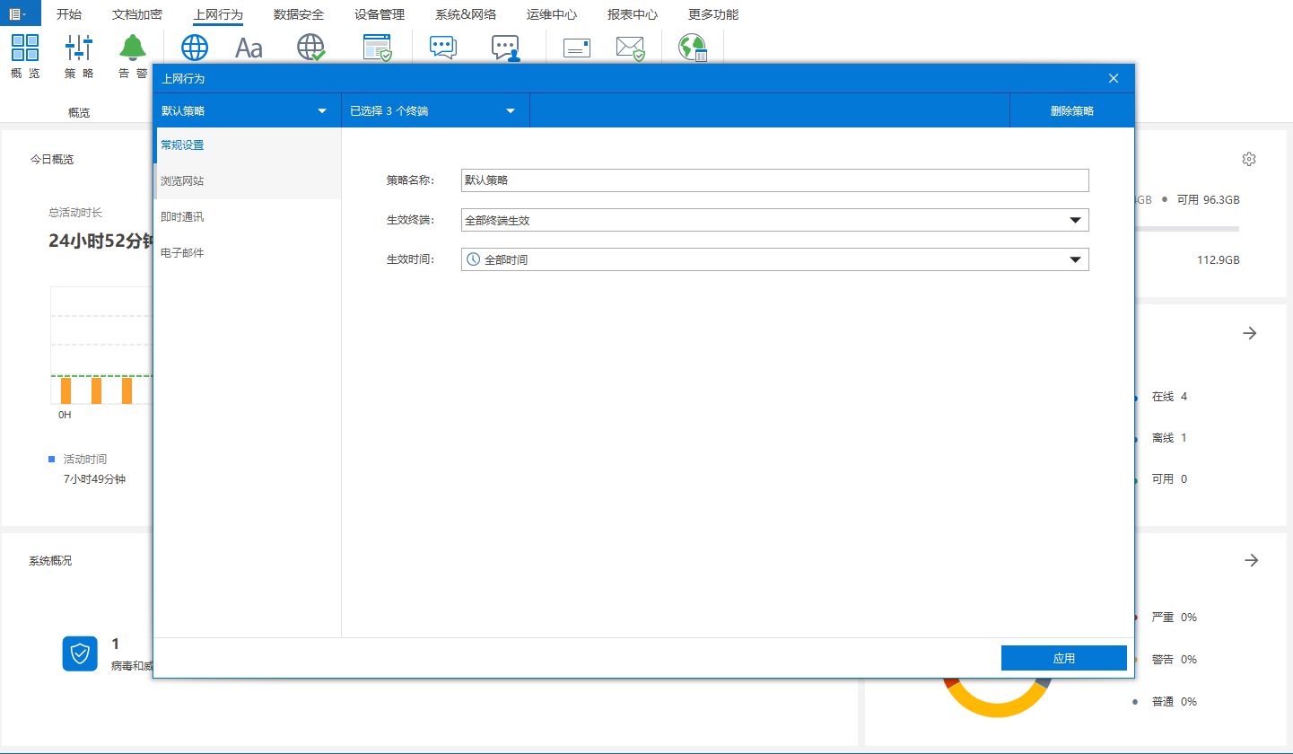Image resolution: width=1293 pixels, height=754 pixels.
Task: Click the 在线 4 status entry
Action: (1169, 396)
